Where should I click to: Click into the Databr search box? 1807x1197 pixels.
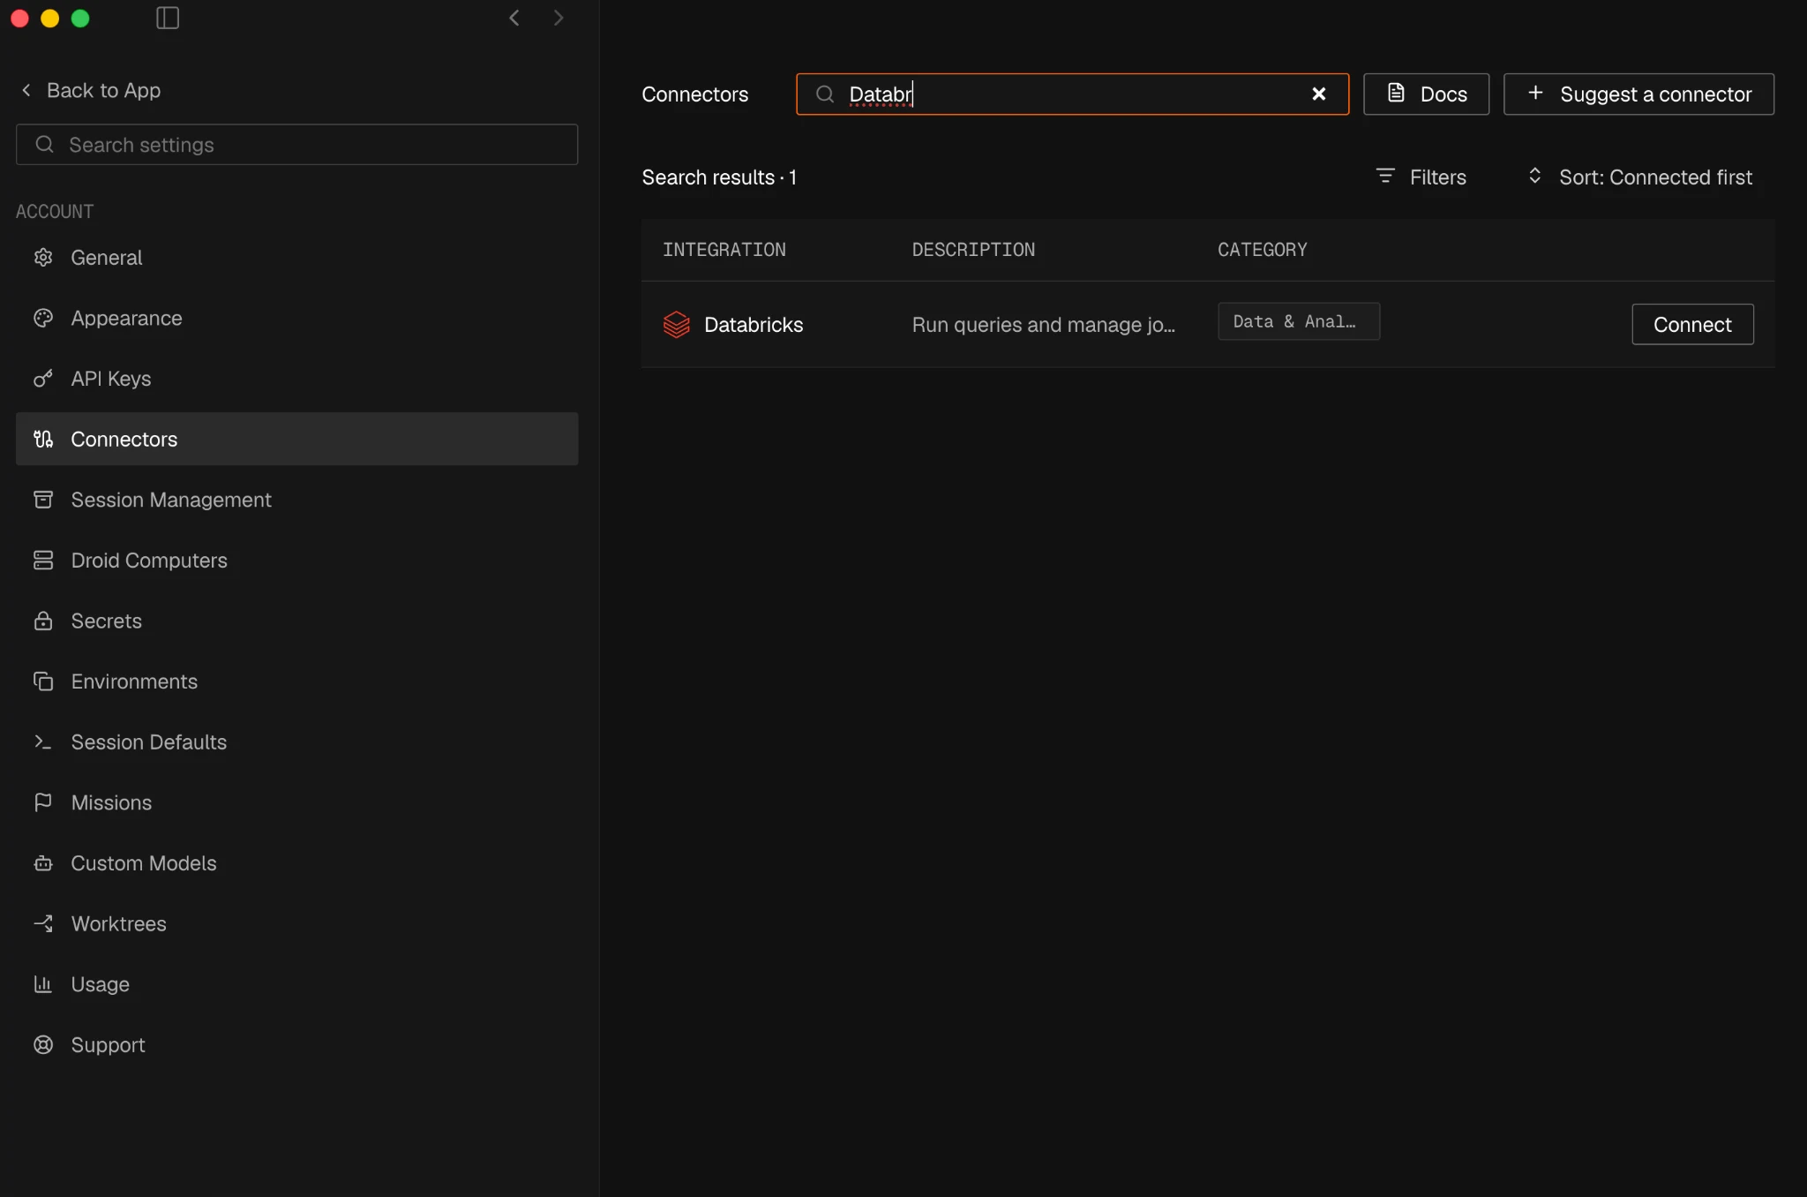point(1072,94)
